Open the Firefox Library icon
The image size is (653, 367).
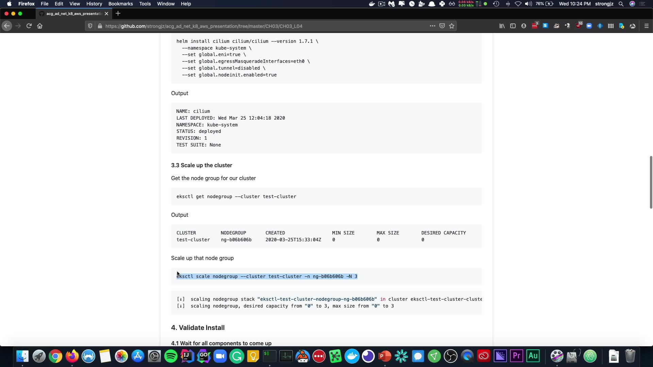pos(502,26)
